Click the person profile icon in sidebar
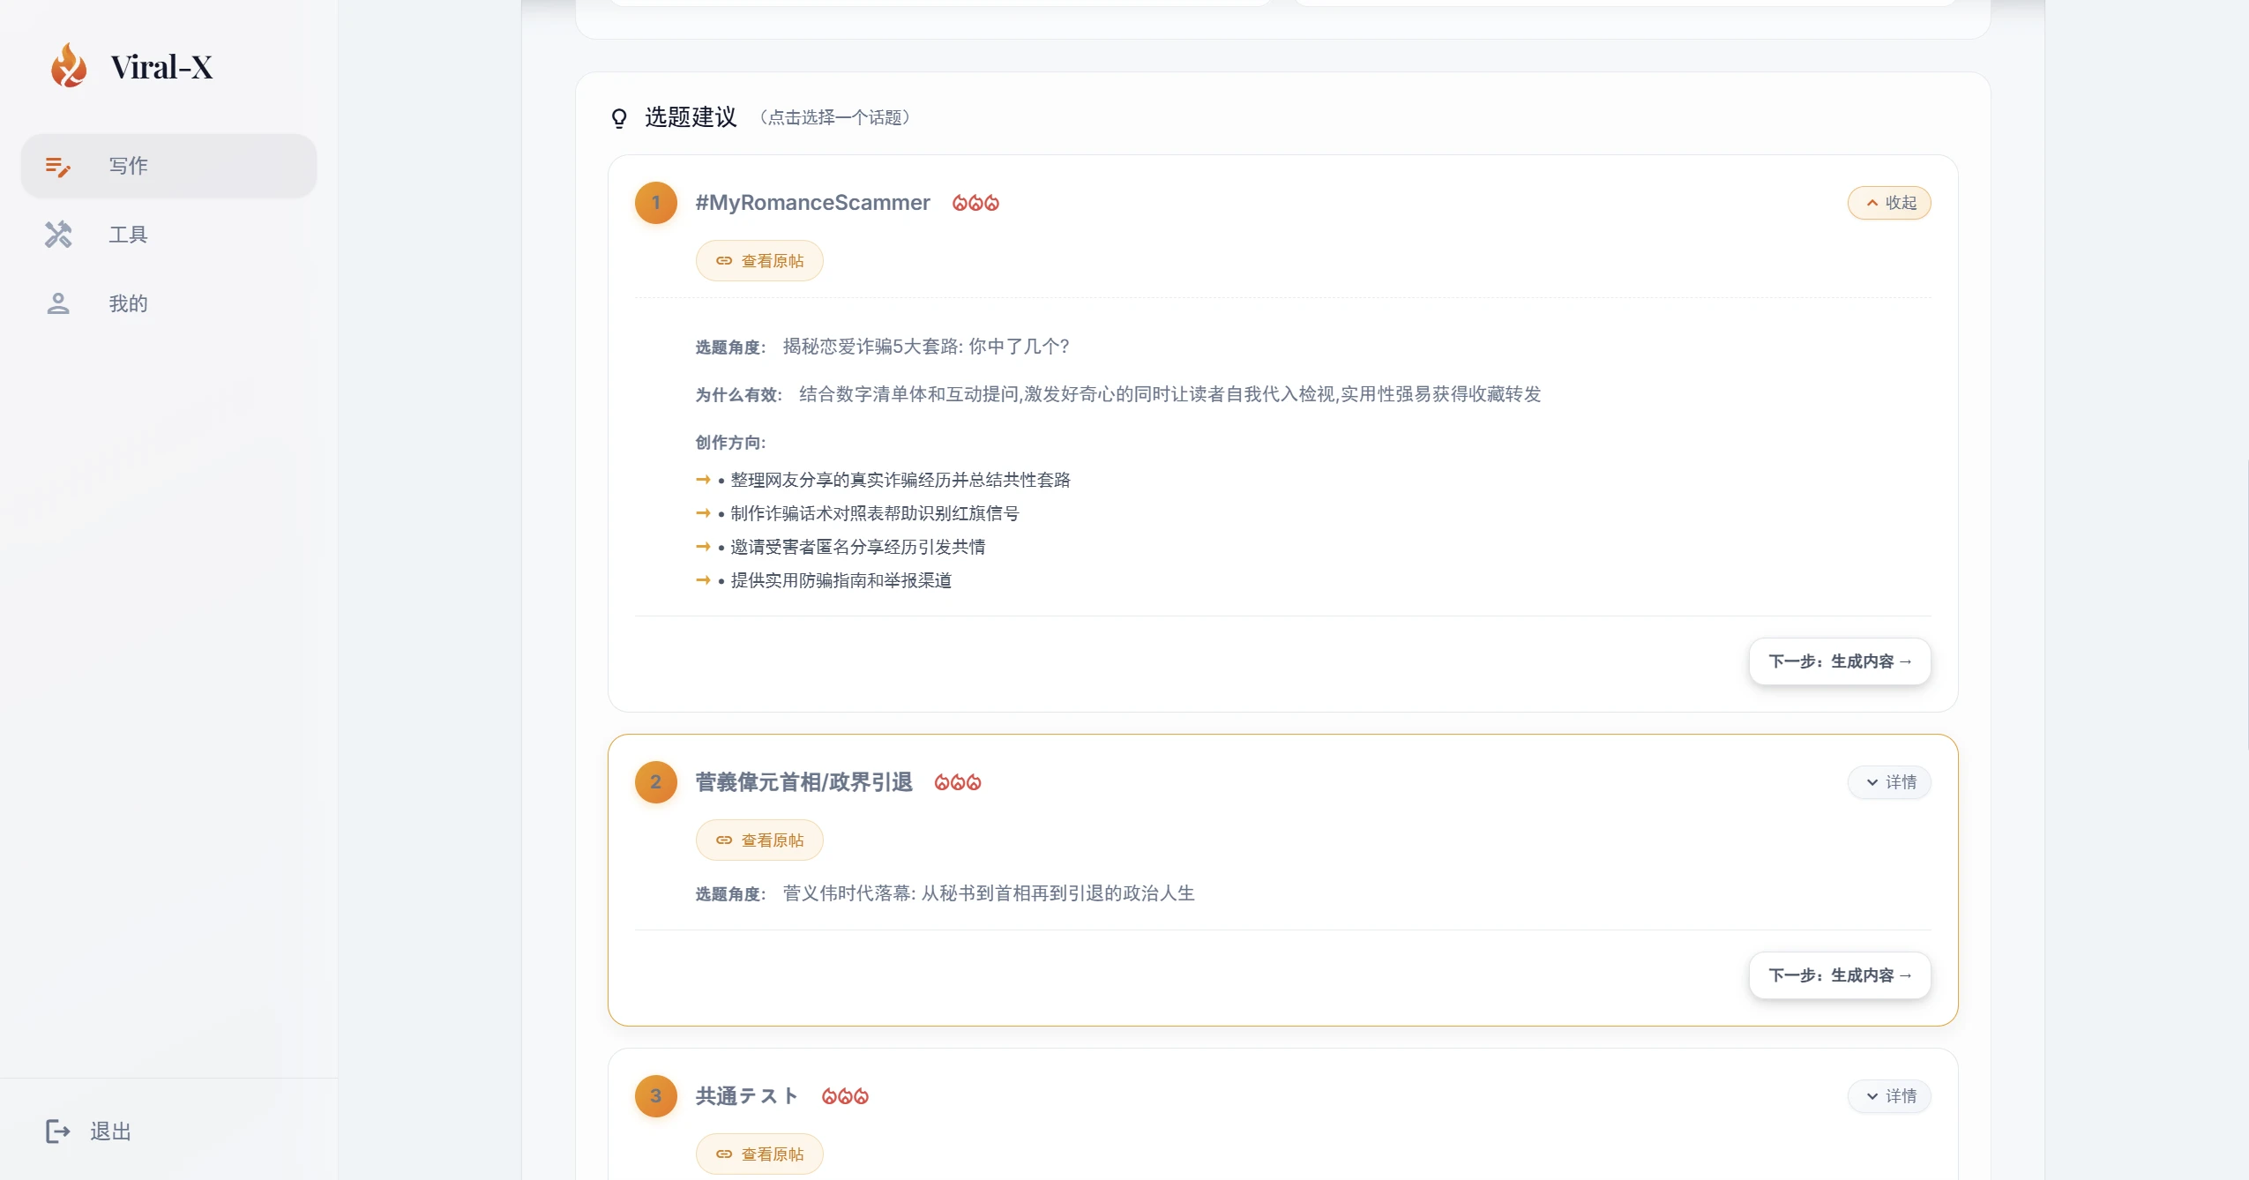Image resolution: width=2249 pixels, height=1180 pixels. click(58, 303)
